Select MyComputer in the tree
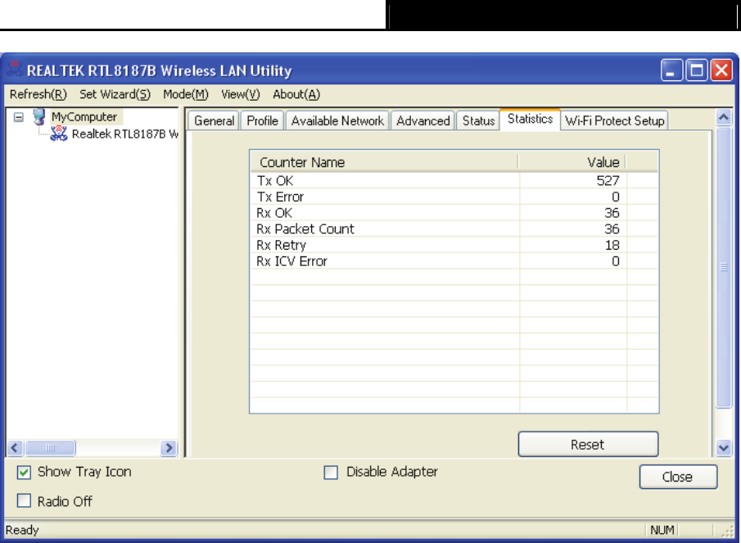Screen dimensions: 741x543 pyautogui.click(x=84, y=117)
